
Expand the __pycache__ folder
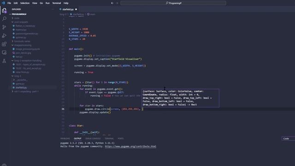[x=22, y=80]
